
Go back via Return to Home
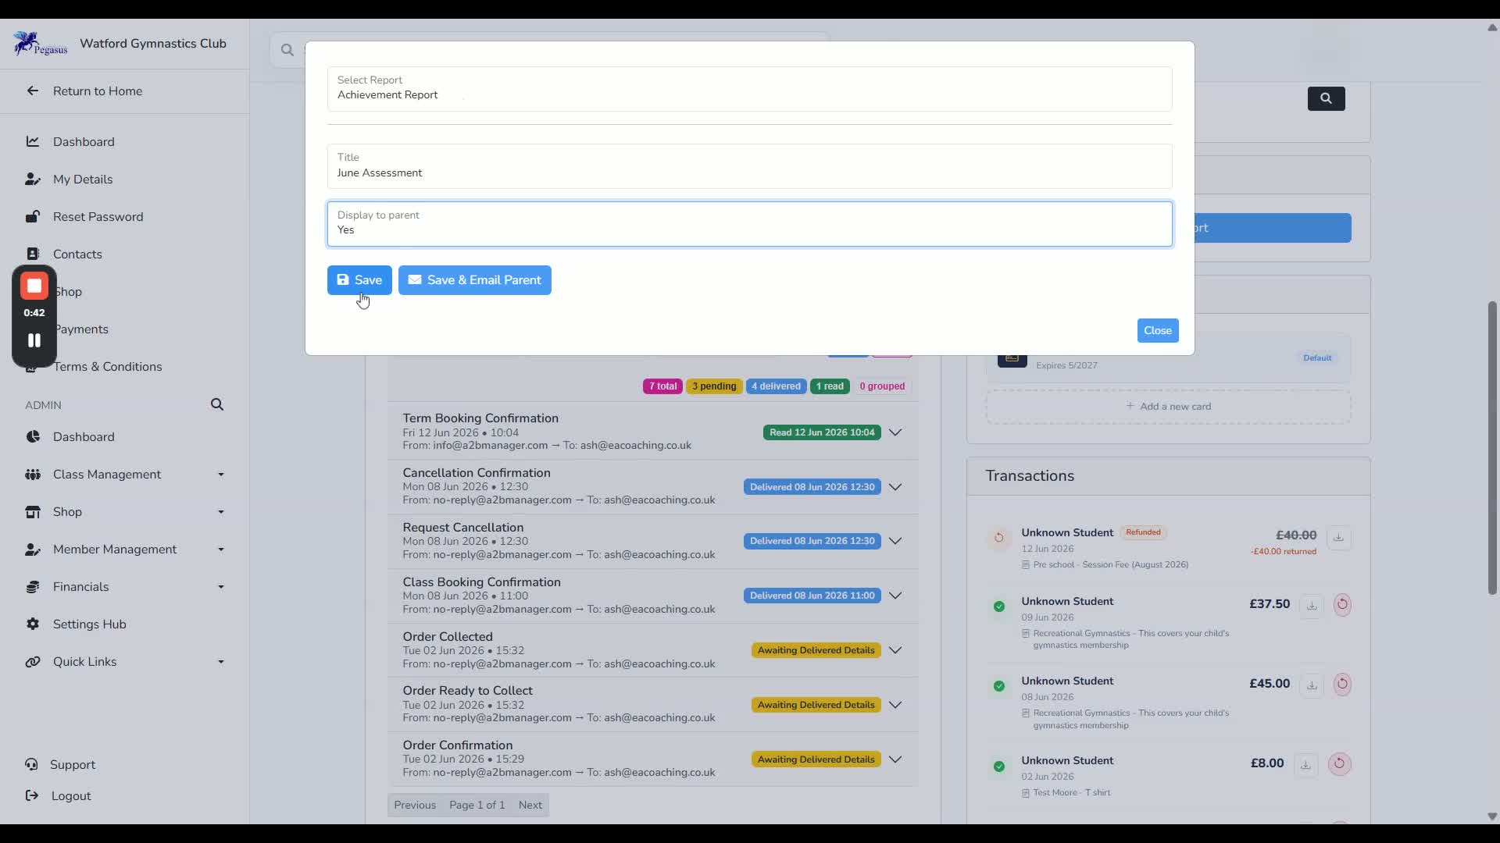pyautogui.click(x=98, y=91)
